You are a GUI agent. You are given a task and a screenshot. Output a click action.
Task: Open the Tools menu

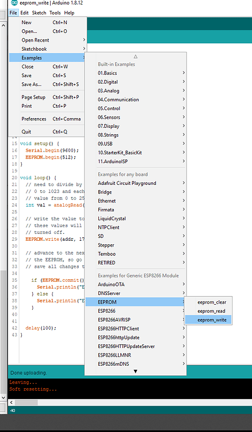[x=55, y=13]
